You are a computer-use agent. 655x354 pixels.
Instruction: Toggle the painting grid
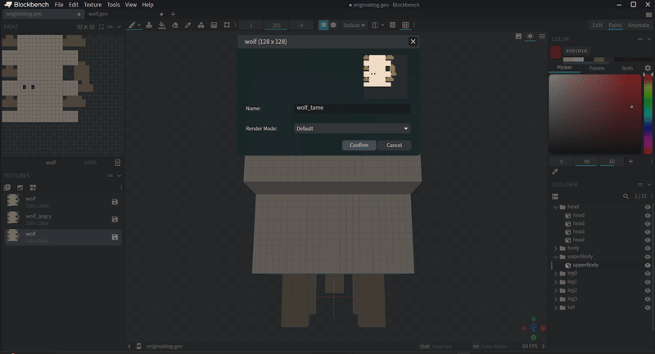click(405, 25)
